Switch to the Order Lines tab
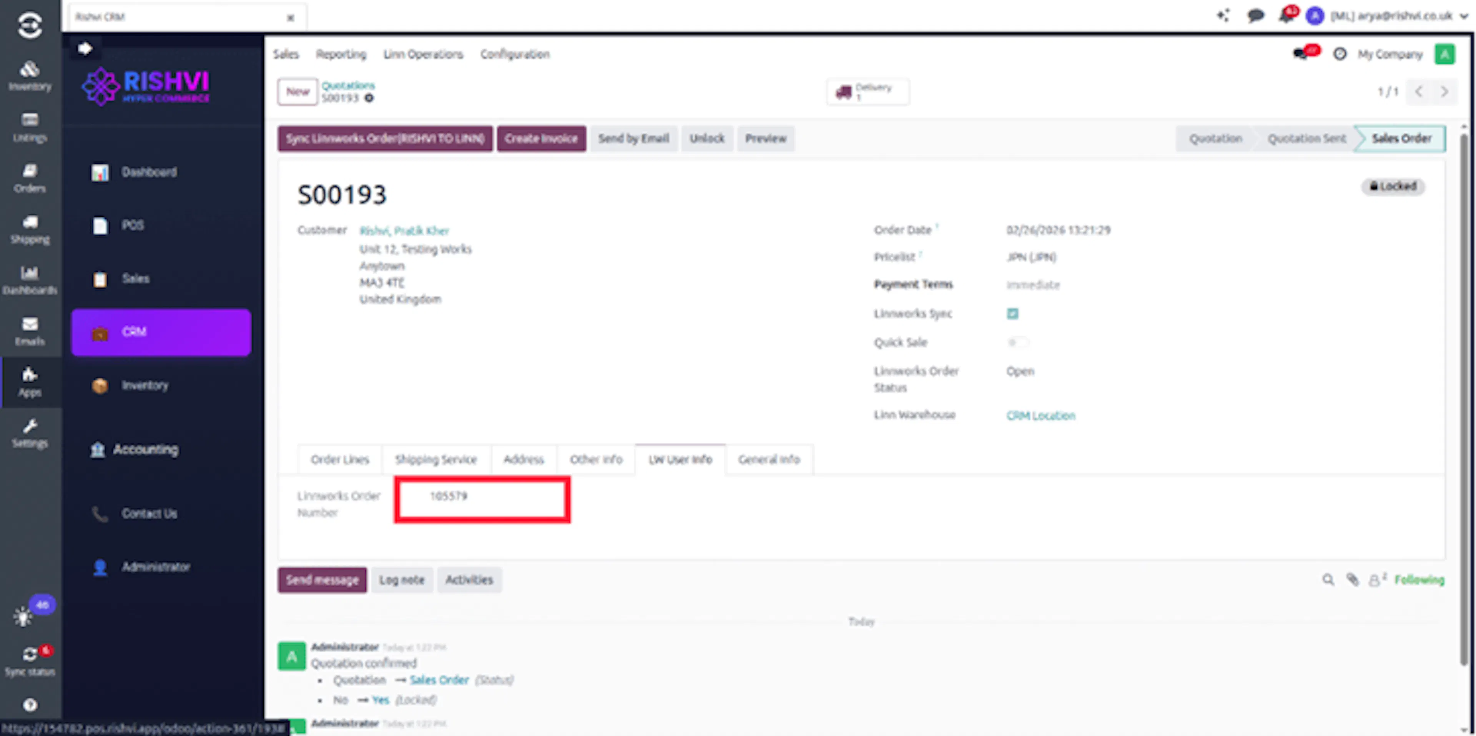Image resolution: width=1476 pixels, height=736 pixels. click(340, 459)
